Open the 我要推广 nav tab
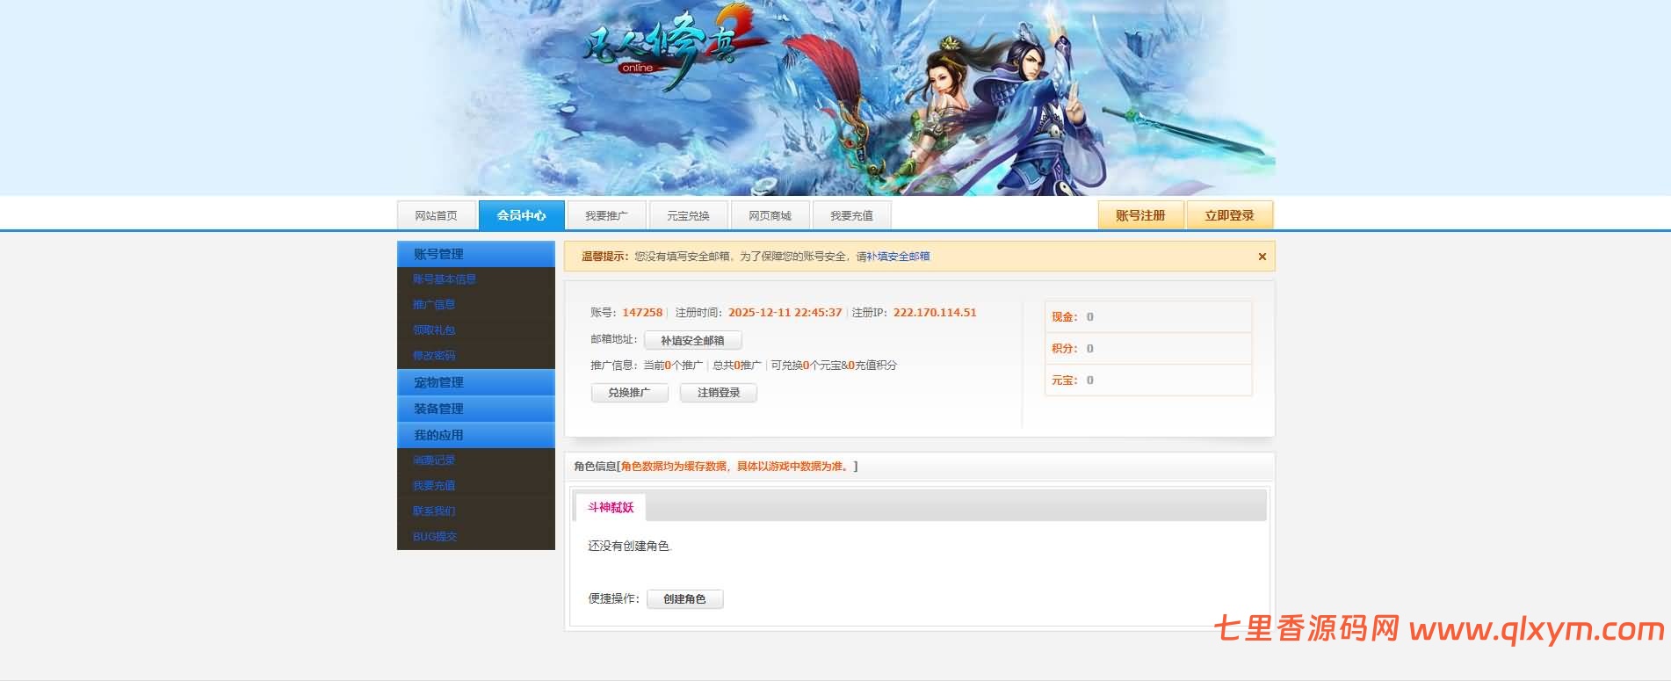1671x681 pixels. click(606, 215)
